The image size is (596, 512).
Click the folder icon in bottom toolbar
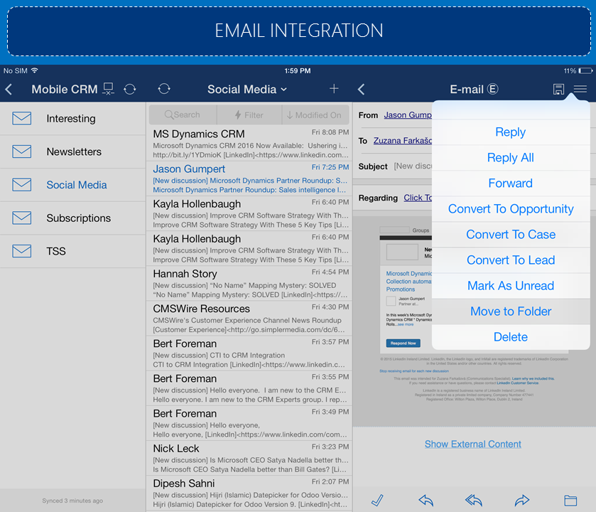coord(570,500)
